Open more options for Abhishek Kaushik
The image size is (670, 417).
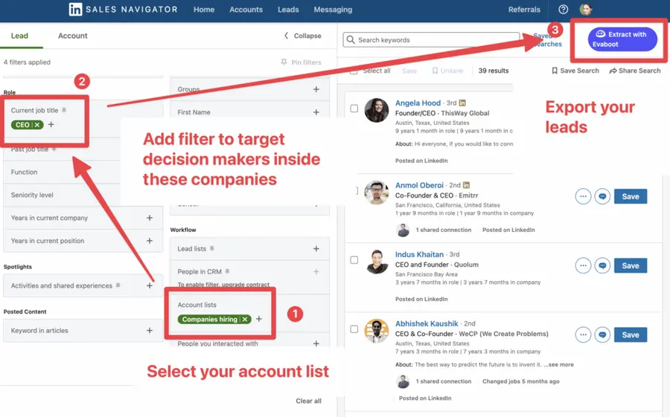click(x=583, y=334)
